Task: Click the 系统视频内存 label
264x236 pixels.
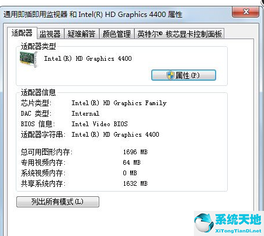Action: (x=43, y=173)
